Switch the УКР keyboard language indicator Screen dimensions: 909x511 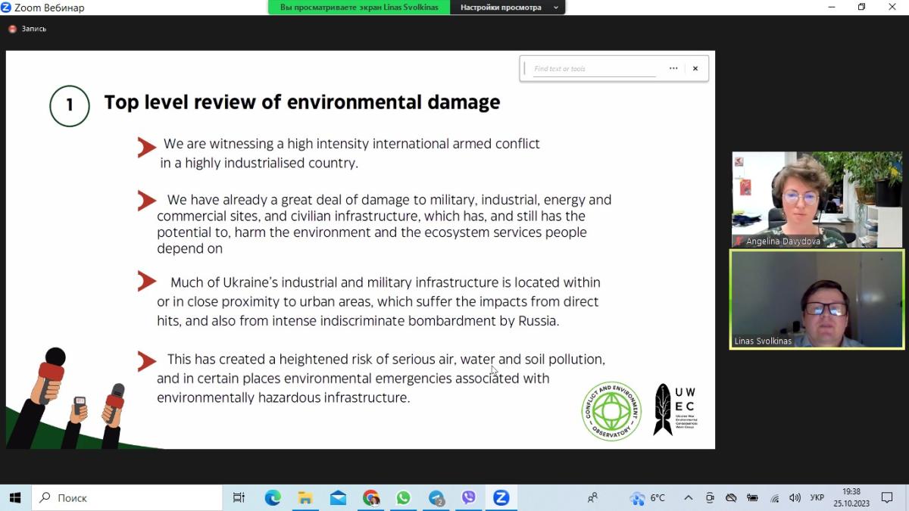[817, 497]
